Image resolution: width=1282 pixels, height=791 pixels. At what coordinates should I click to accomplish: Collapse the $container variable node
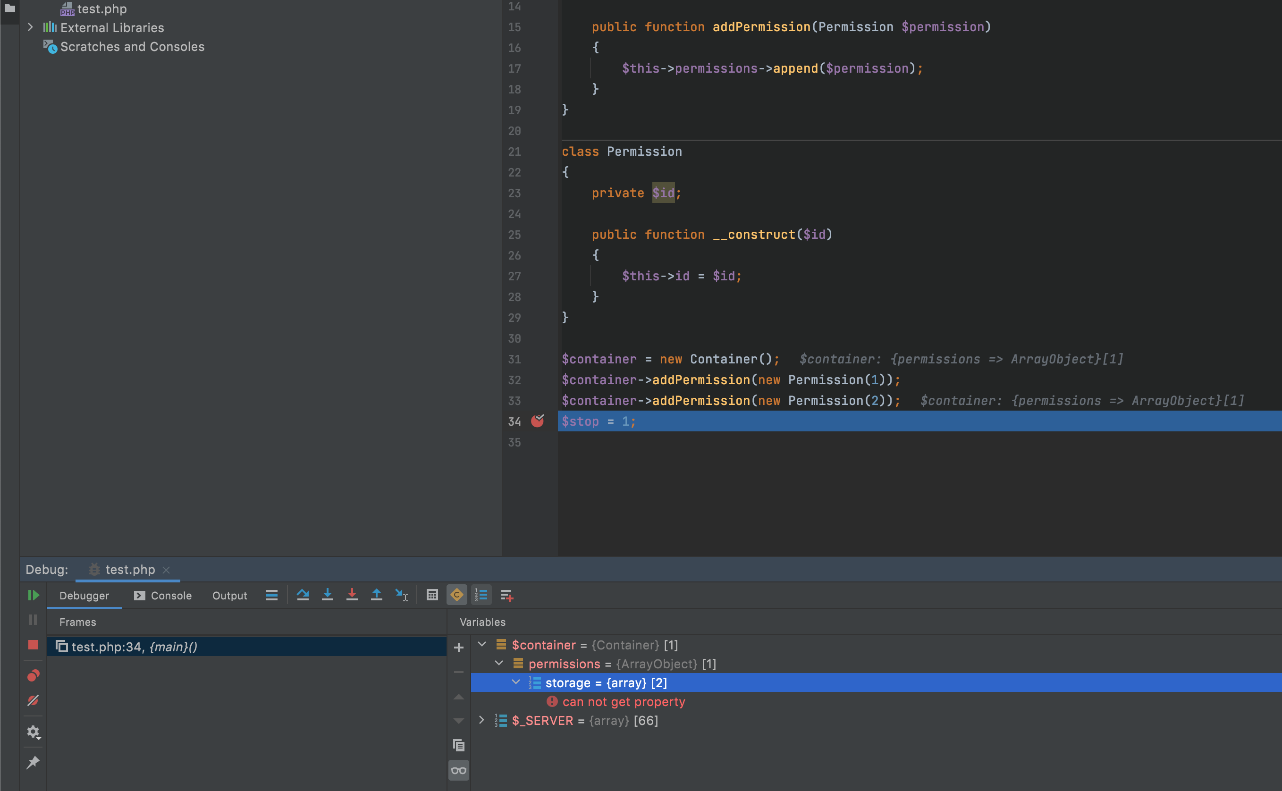pos(482,645)
